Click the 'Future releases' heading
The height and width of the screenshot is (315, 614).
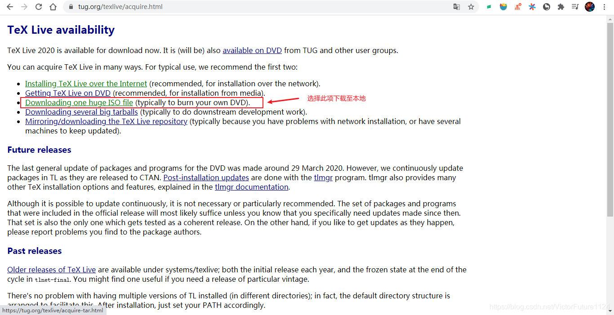39,150
